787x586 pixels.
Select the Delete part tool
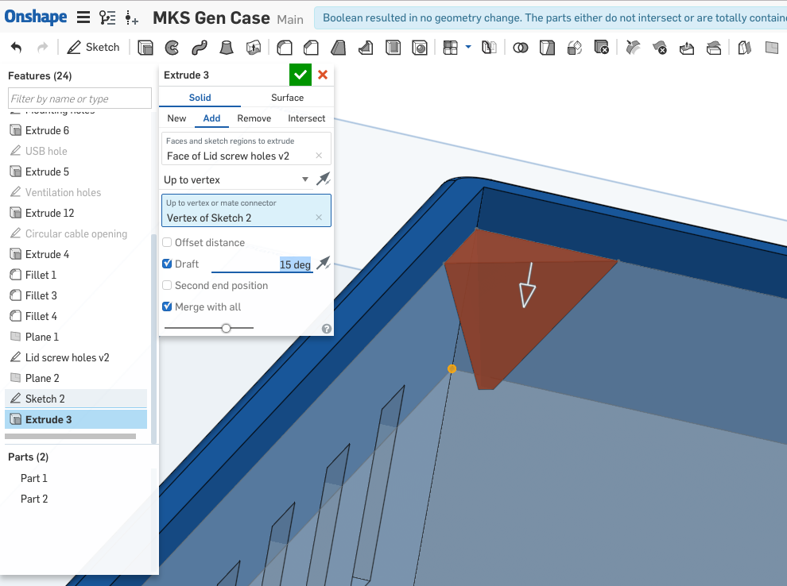pos(601,48)
